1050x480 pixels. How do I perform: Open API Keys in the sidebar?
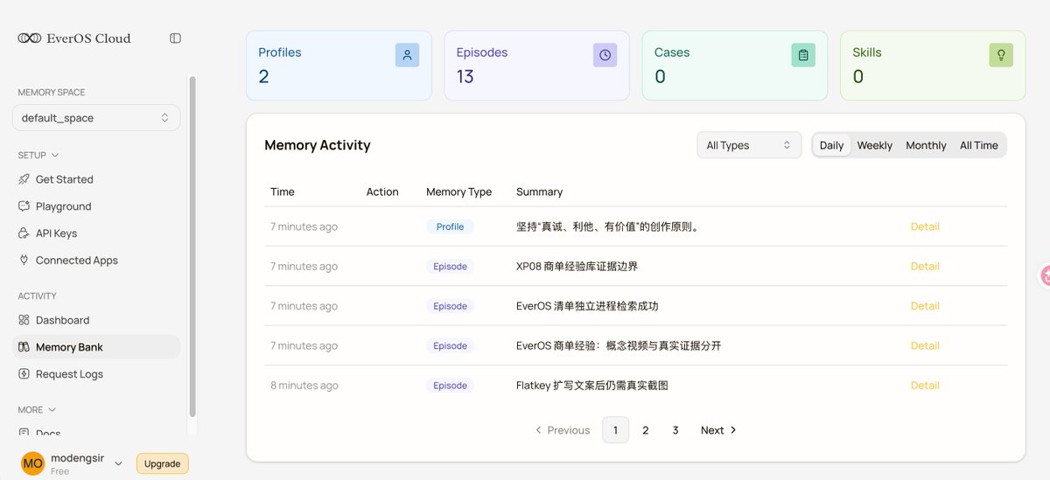(96, 233)
